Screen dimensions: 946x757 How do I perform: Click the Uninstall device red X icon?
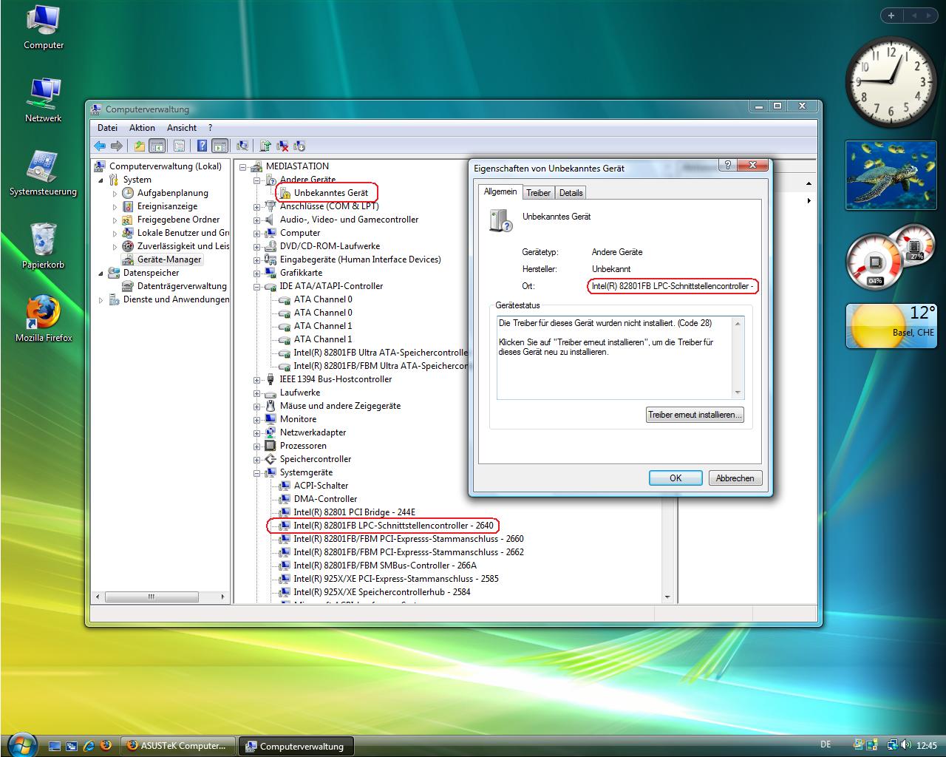(x=282, y=146)
